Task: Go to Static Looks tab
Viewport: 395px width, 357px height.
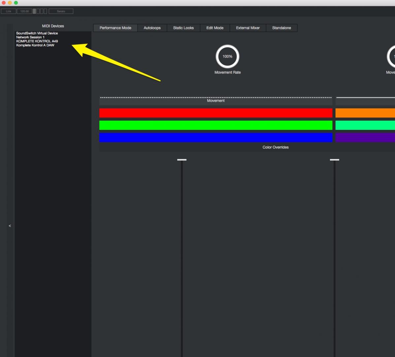Action: pyautogui.click(x=183, y=28)
